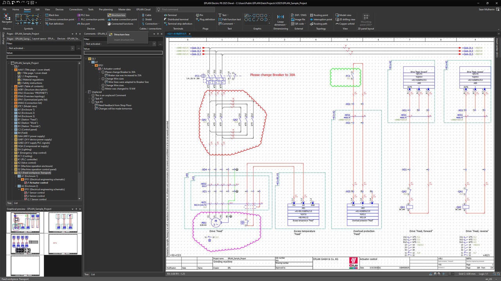
Task: Open the page filter dropdown showing Not activated
Action: [73, 48]
